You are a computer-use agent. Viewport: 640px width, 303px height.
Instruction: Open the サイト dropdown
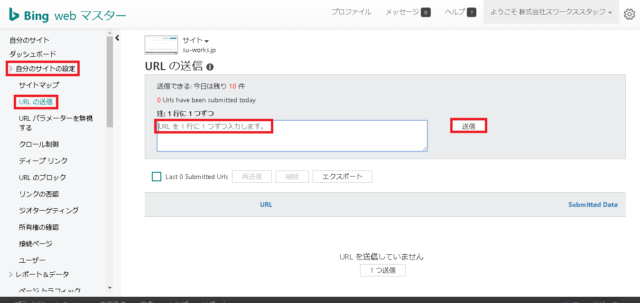pos(195,41)
